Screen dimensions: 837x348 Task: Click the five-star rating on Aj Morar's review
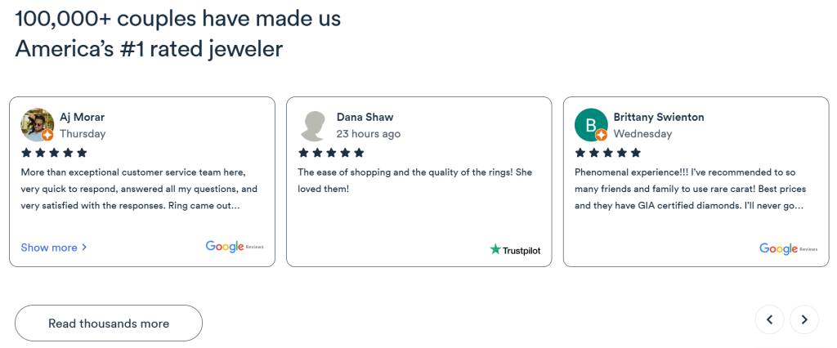coord(54,153)
